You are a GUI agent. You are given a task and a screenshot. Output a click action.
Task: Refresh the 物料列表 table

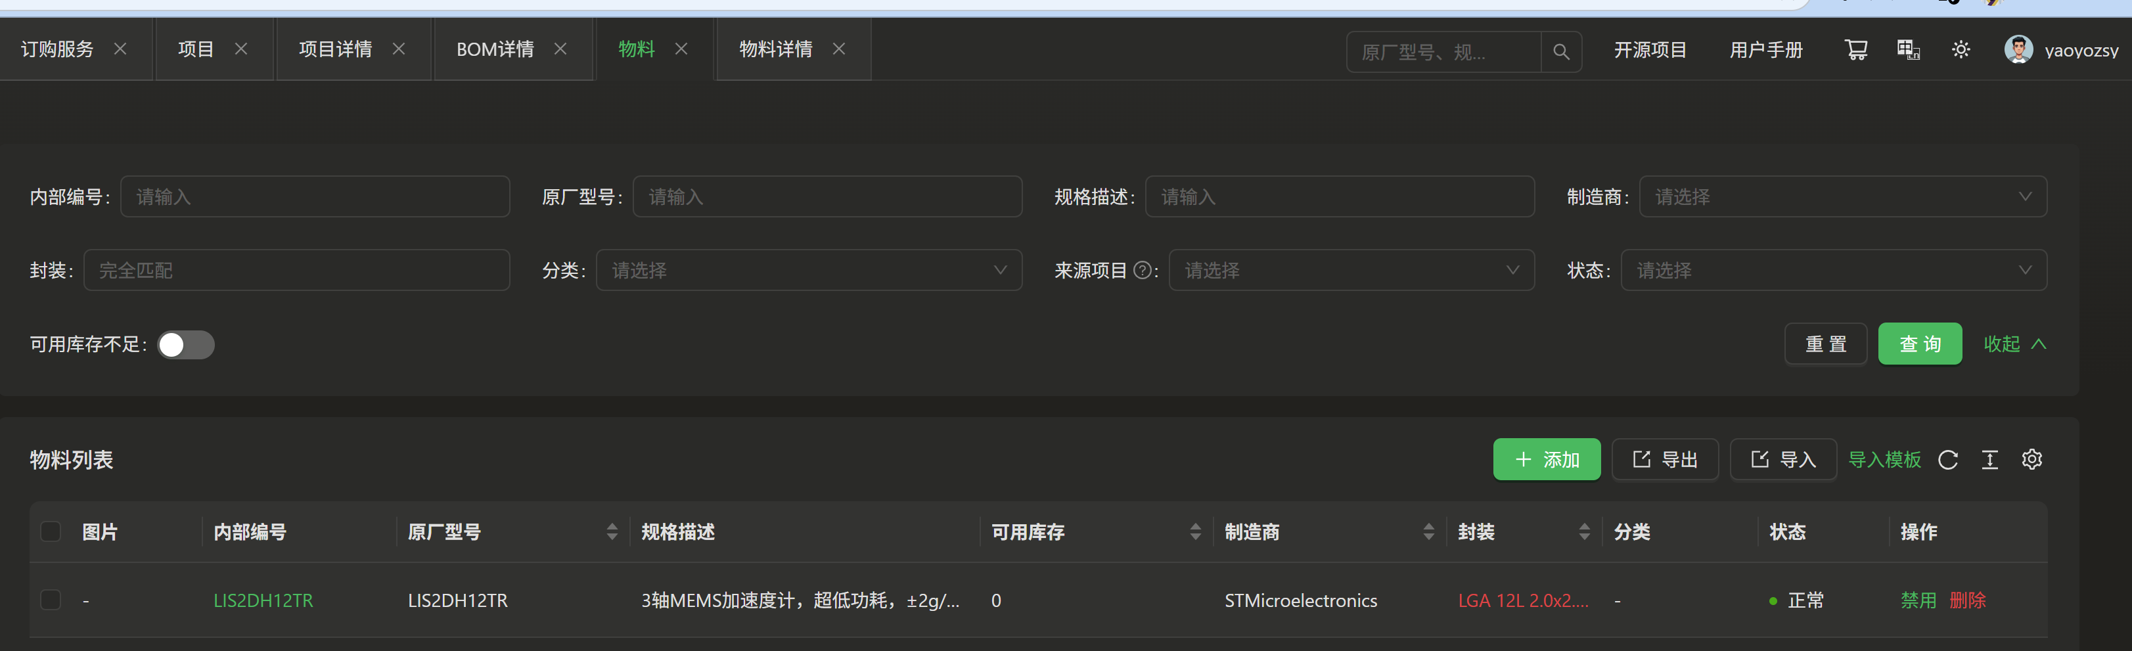point(1948,460)
